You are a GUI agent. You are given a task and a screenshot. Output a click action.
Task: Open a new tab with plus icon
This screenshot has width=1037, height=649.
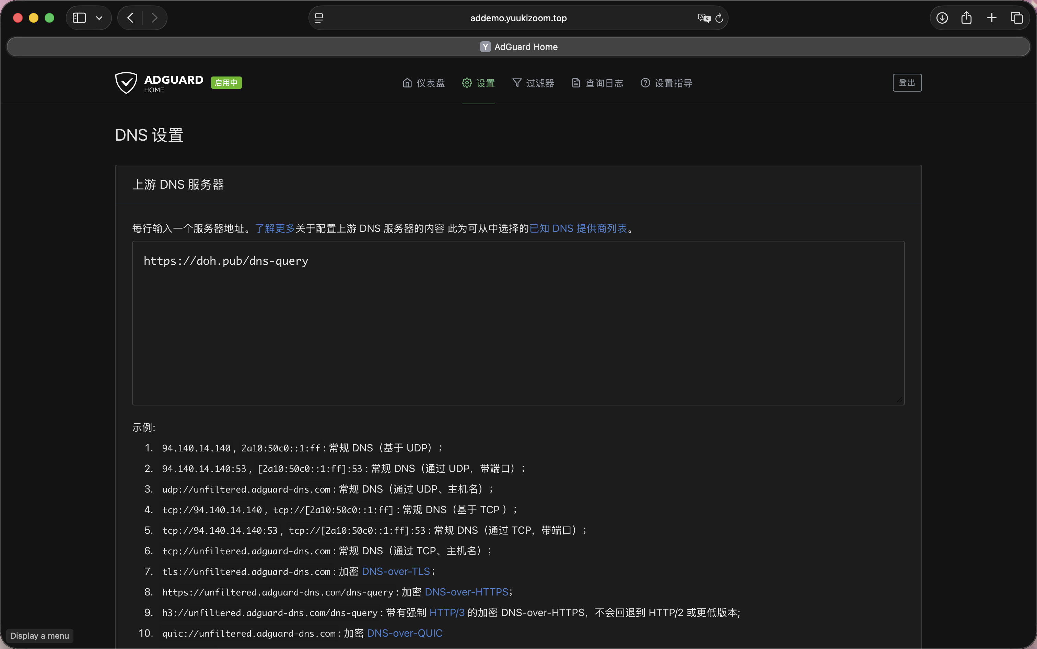pos(992,17)
